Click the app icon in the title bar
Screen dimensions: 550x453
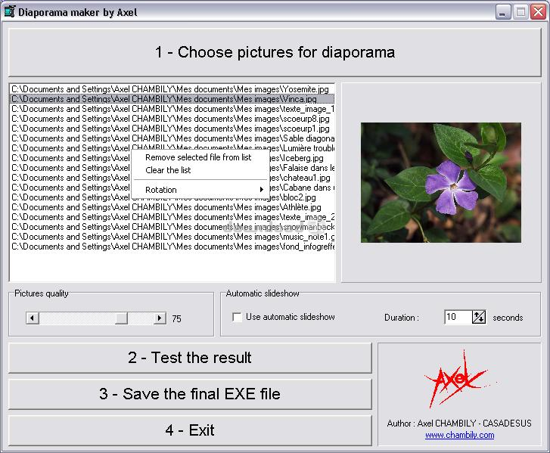(x=10, y=12)
